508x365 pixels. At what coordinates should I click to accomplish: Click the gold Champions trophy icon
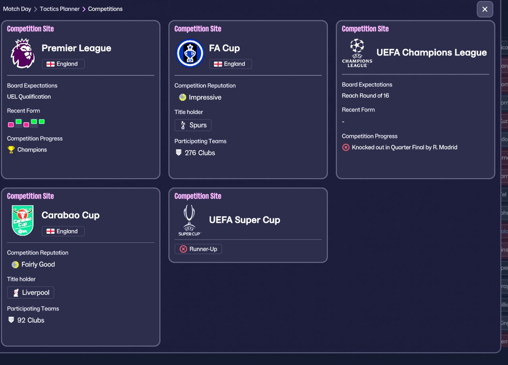click(11, 150)
